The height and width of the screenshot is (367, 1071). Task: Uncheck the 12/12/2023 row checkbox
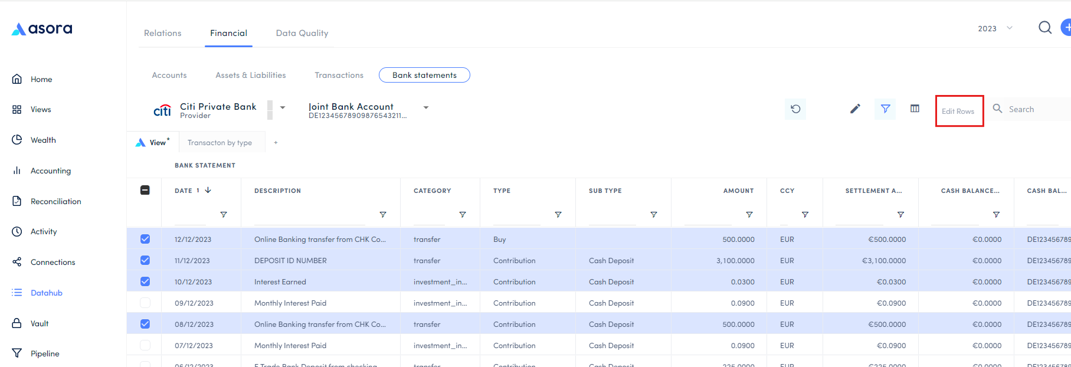(145, 239)
